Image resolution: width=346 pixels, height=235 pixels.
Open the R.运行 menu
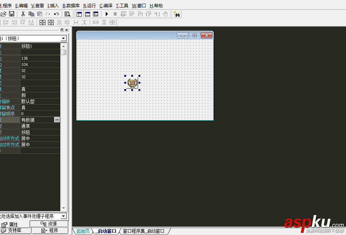(89, 6)
